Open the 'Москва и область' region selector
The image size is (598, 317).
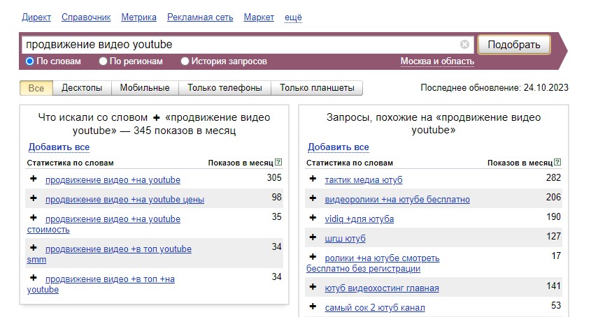coord(437,61)
